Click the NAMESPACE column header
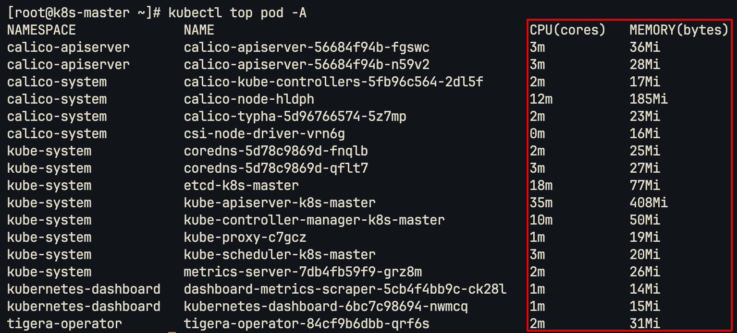The image size is (737, 333). (41, 30)
